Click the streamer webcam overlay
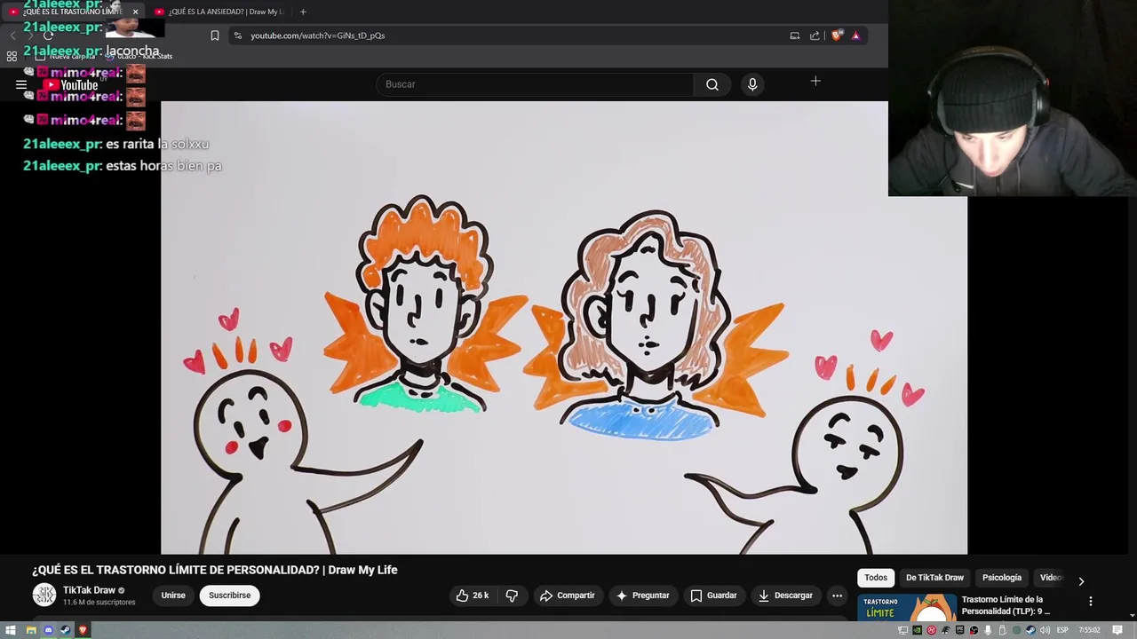The height and width of the screenshot is (639, 1137). pyautogui.click(x=1013, y=98)
